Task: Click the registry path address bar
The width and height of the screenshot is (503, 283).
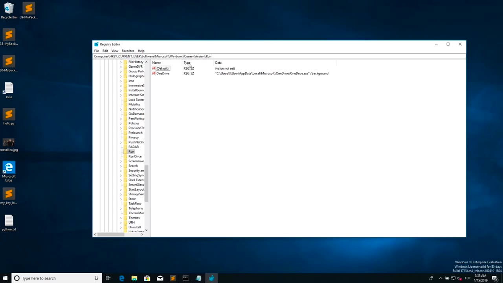Action: pos(279,56)
